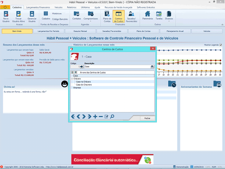Collapse the ribbon with corner arrow
Viewport: 225px width, 169px height.
pos(222,25)
